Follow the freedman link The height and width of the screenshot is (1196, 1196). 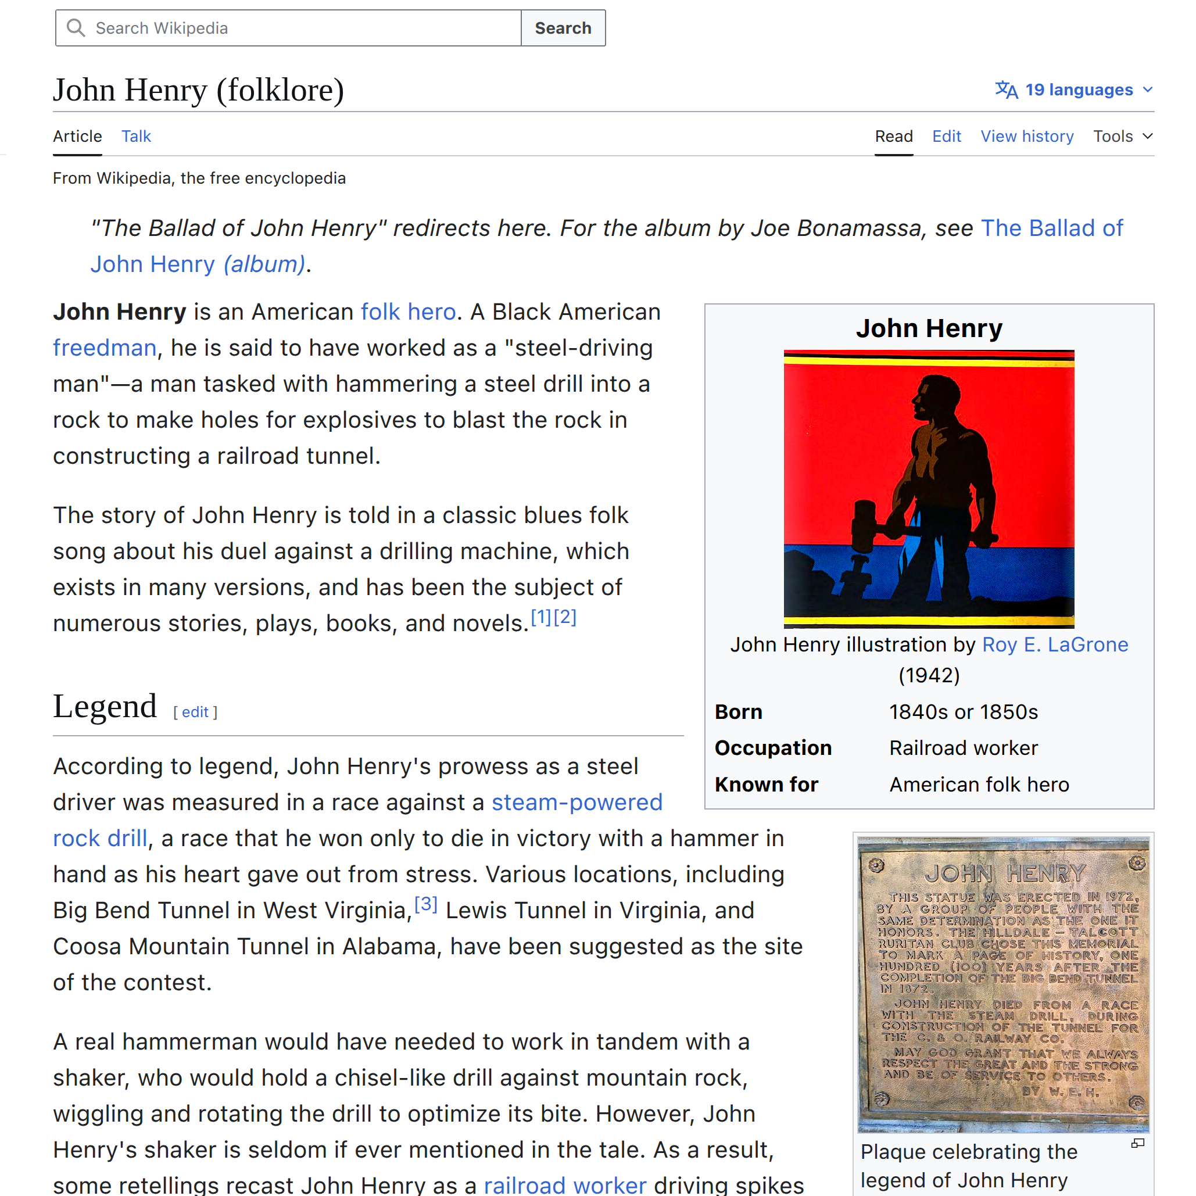tap(104, 348)
